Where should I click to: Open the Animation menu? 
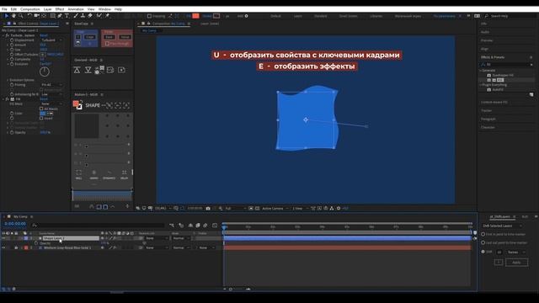point(76,9)
